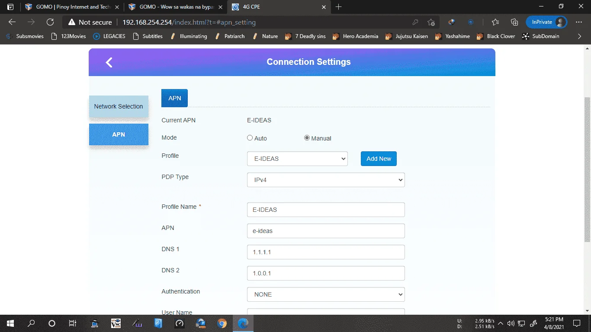Open the blue hexagon extension icon
The image size is (591, 332).
471,22
